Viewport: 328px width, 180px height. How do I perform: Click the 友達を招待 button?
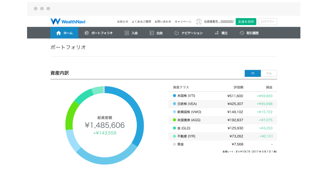[246, 22]
